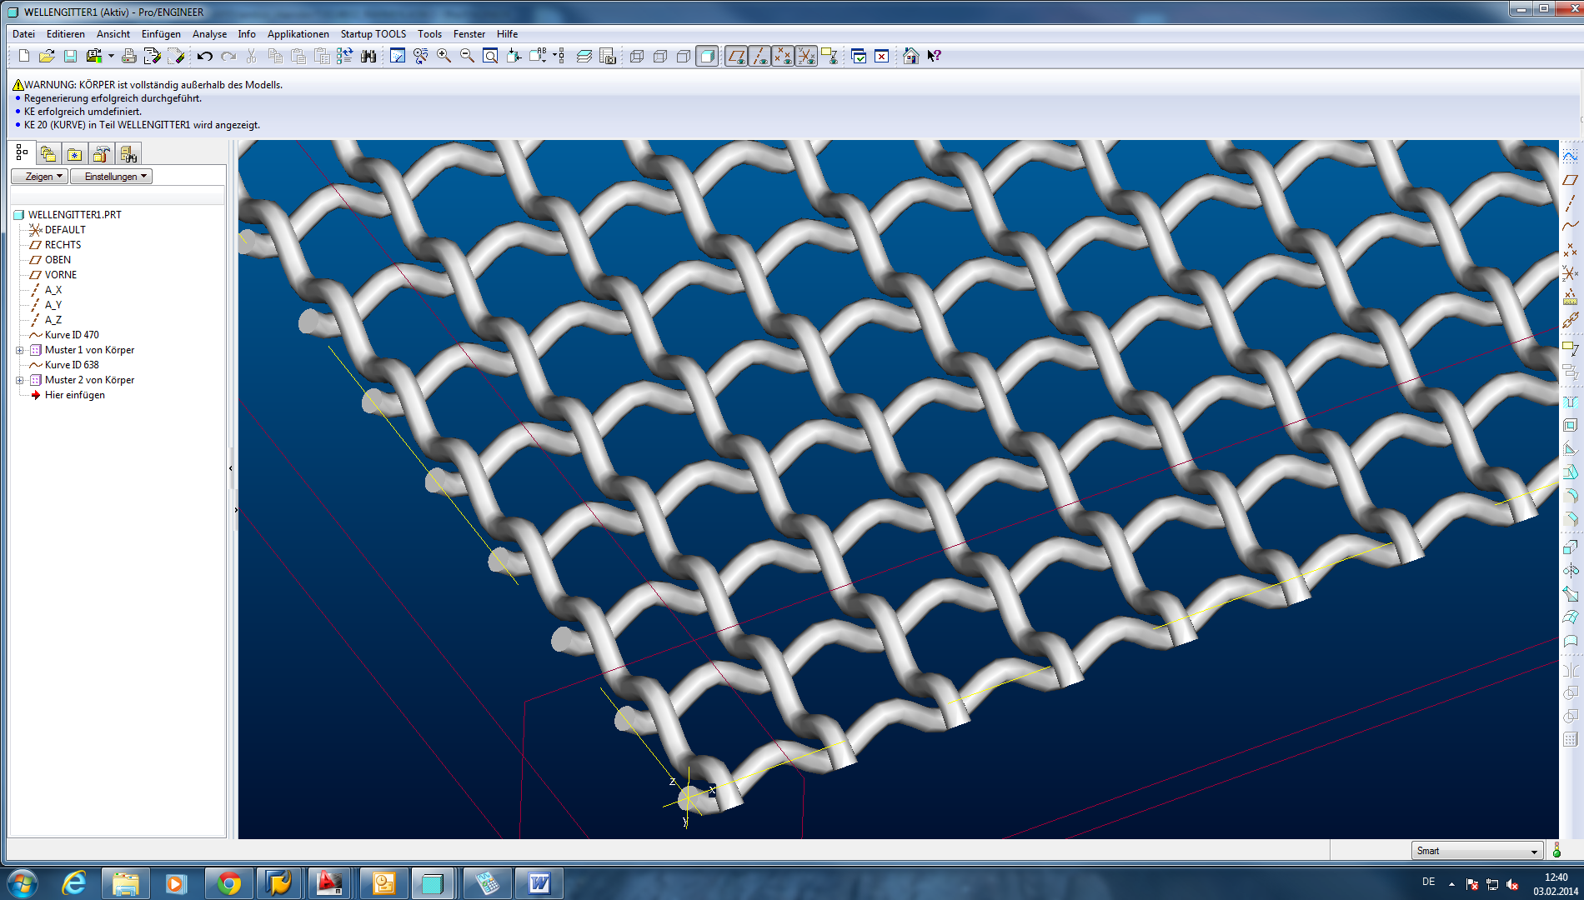Select WELLENGITTER1.PRT root node

[74, 215]
